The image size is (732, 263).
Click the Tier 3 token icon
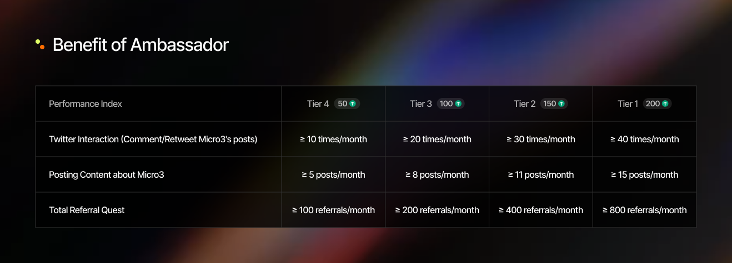459,104
